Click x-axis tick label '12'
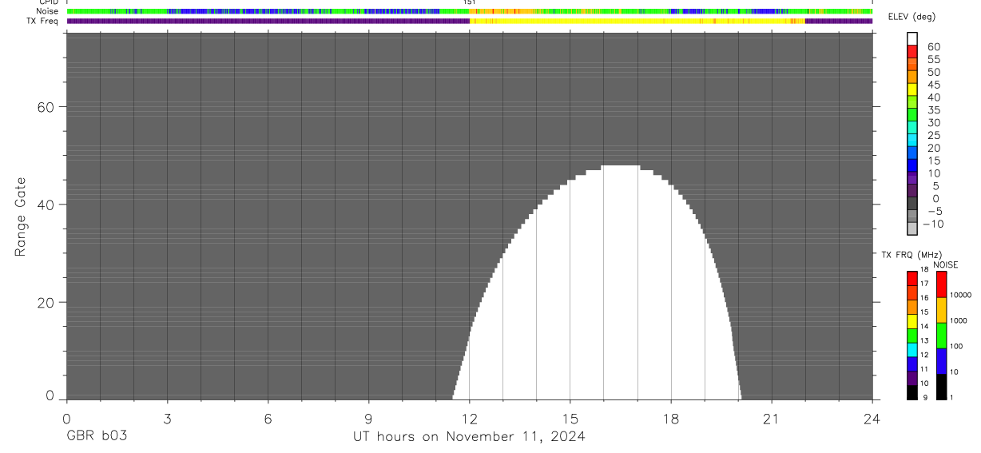 [470, 418]
